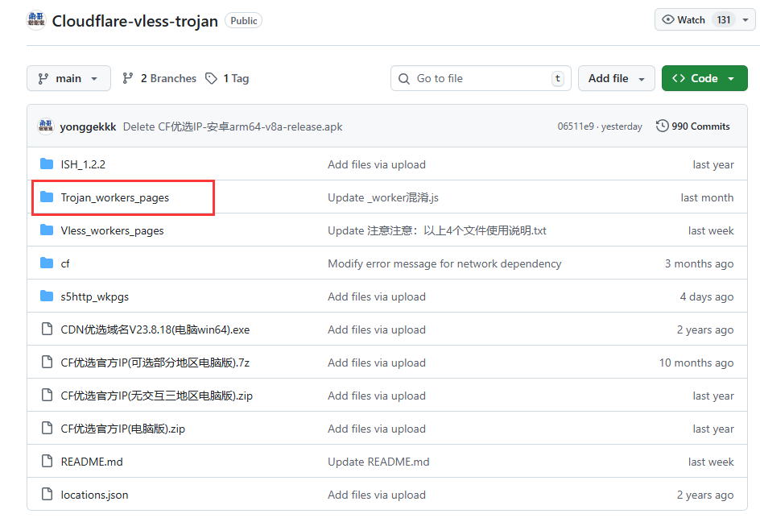Viewport: 760px width, 518px height.
Task: Expand the Watch count split arrow
Action: 745,19
